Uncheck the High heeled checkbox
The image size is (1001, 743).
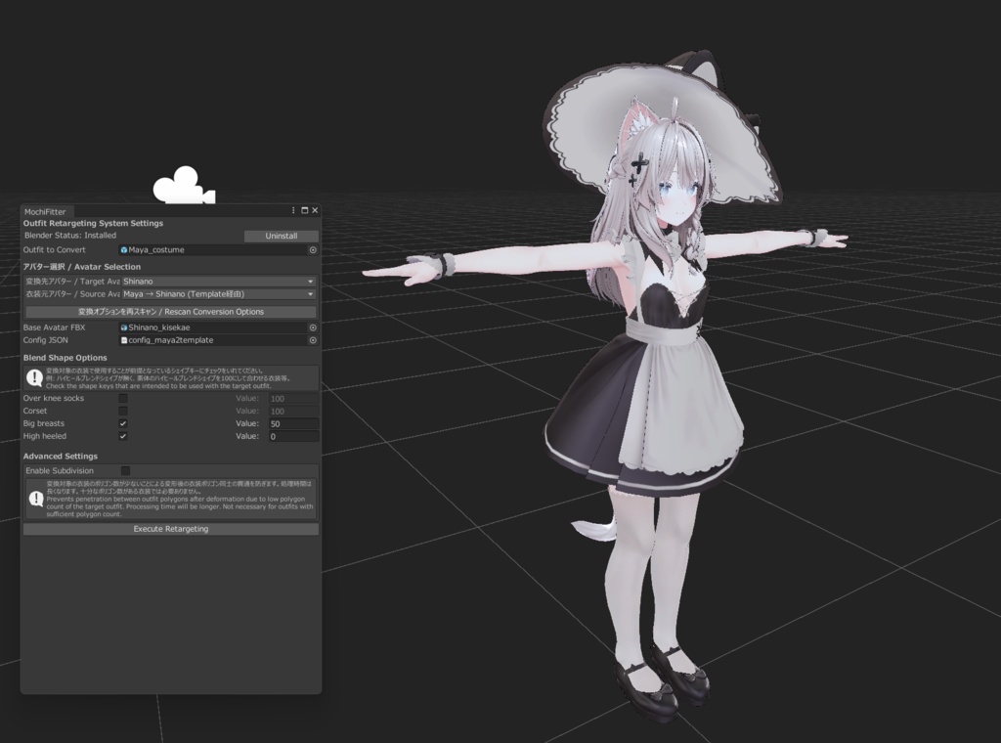(123, 437)
